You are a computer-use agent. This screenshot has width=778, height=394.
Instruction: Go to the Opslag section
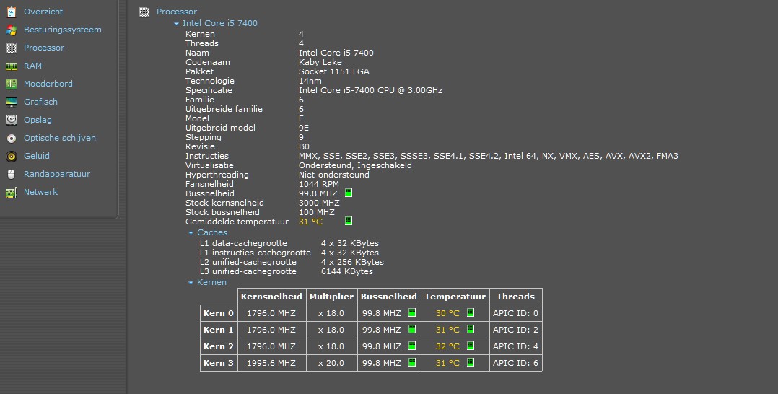click(38, 120)
